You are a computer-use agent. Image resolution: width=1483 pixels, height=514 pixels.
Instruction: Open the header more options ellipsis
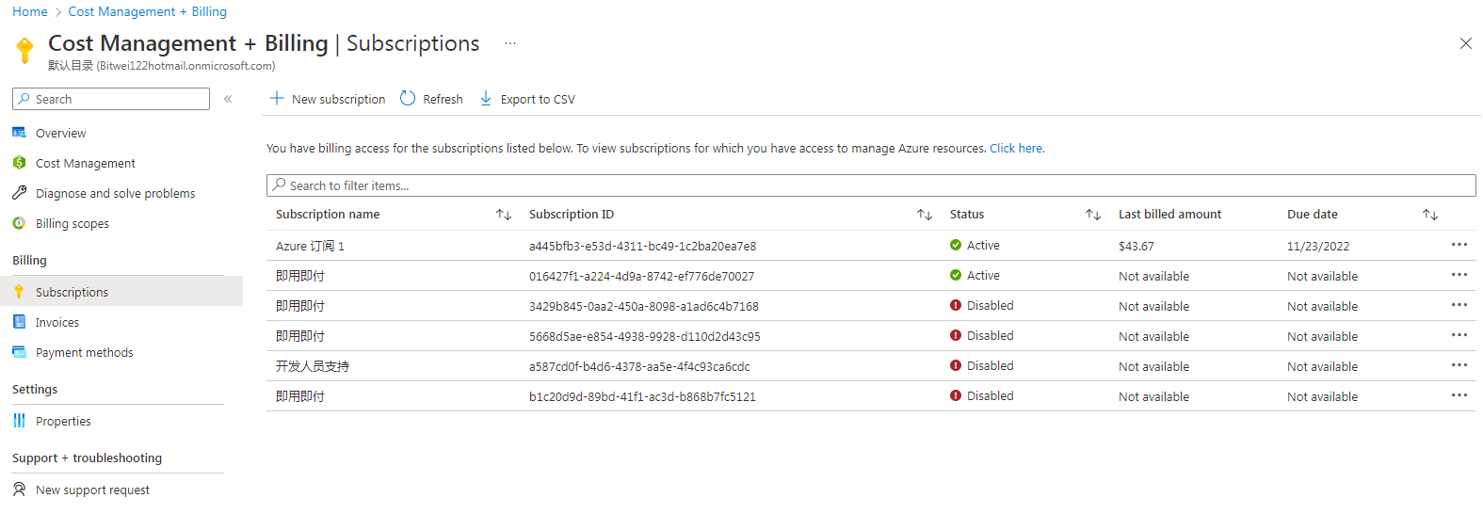coord(509,43)
